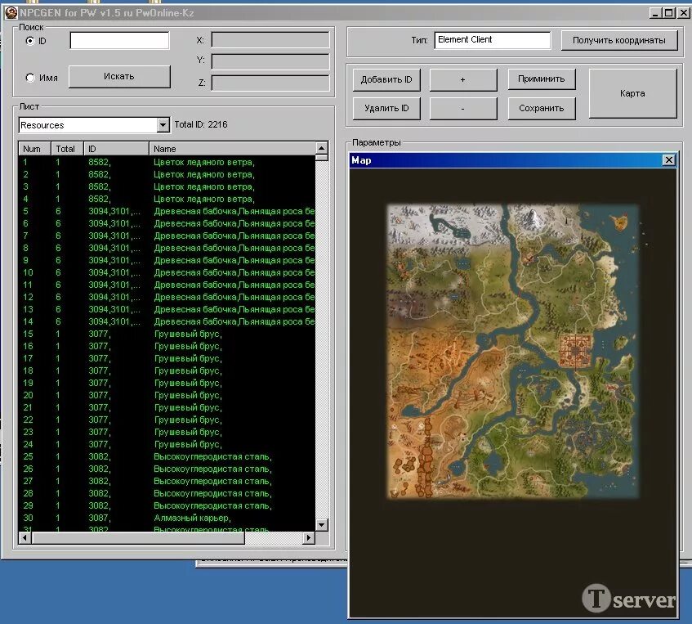Click the horizontal scrollbar thumb
The image size is (692, 624).
tap(138, 538)
